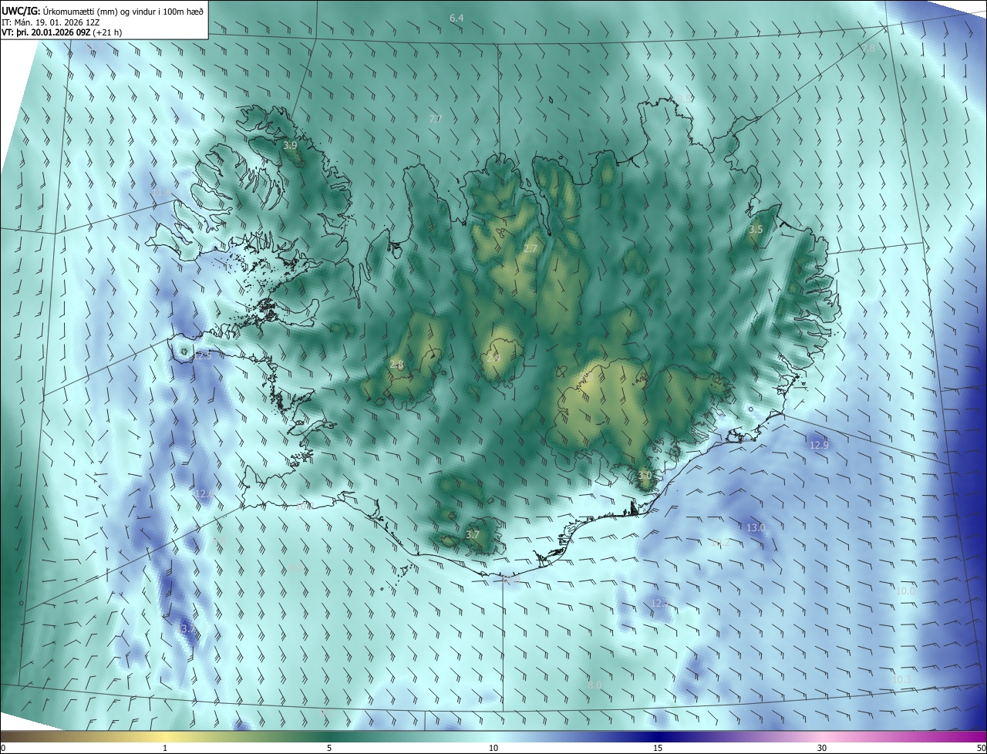Click the 'UWC/IG: Úrkomumætti (mm)' title line
Viewport: 987px width, 754px height.
(x=103, y=11)
